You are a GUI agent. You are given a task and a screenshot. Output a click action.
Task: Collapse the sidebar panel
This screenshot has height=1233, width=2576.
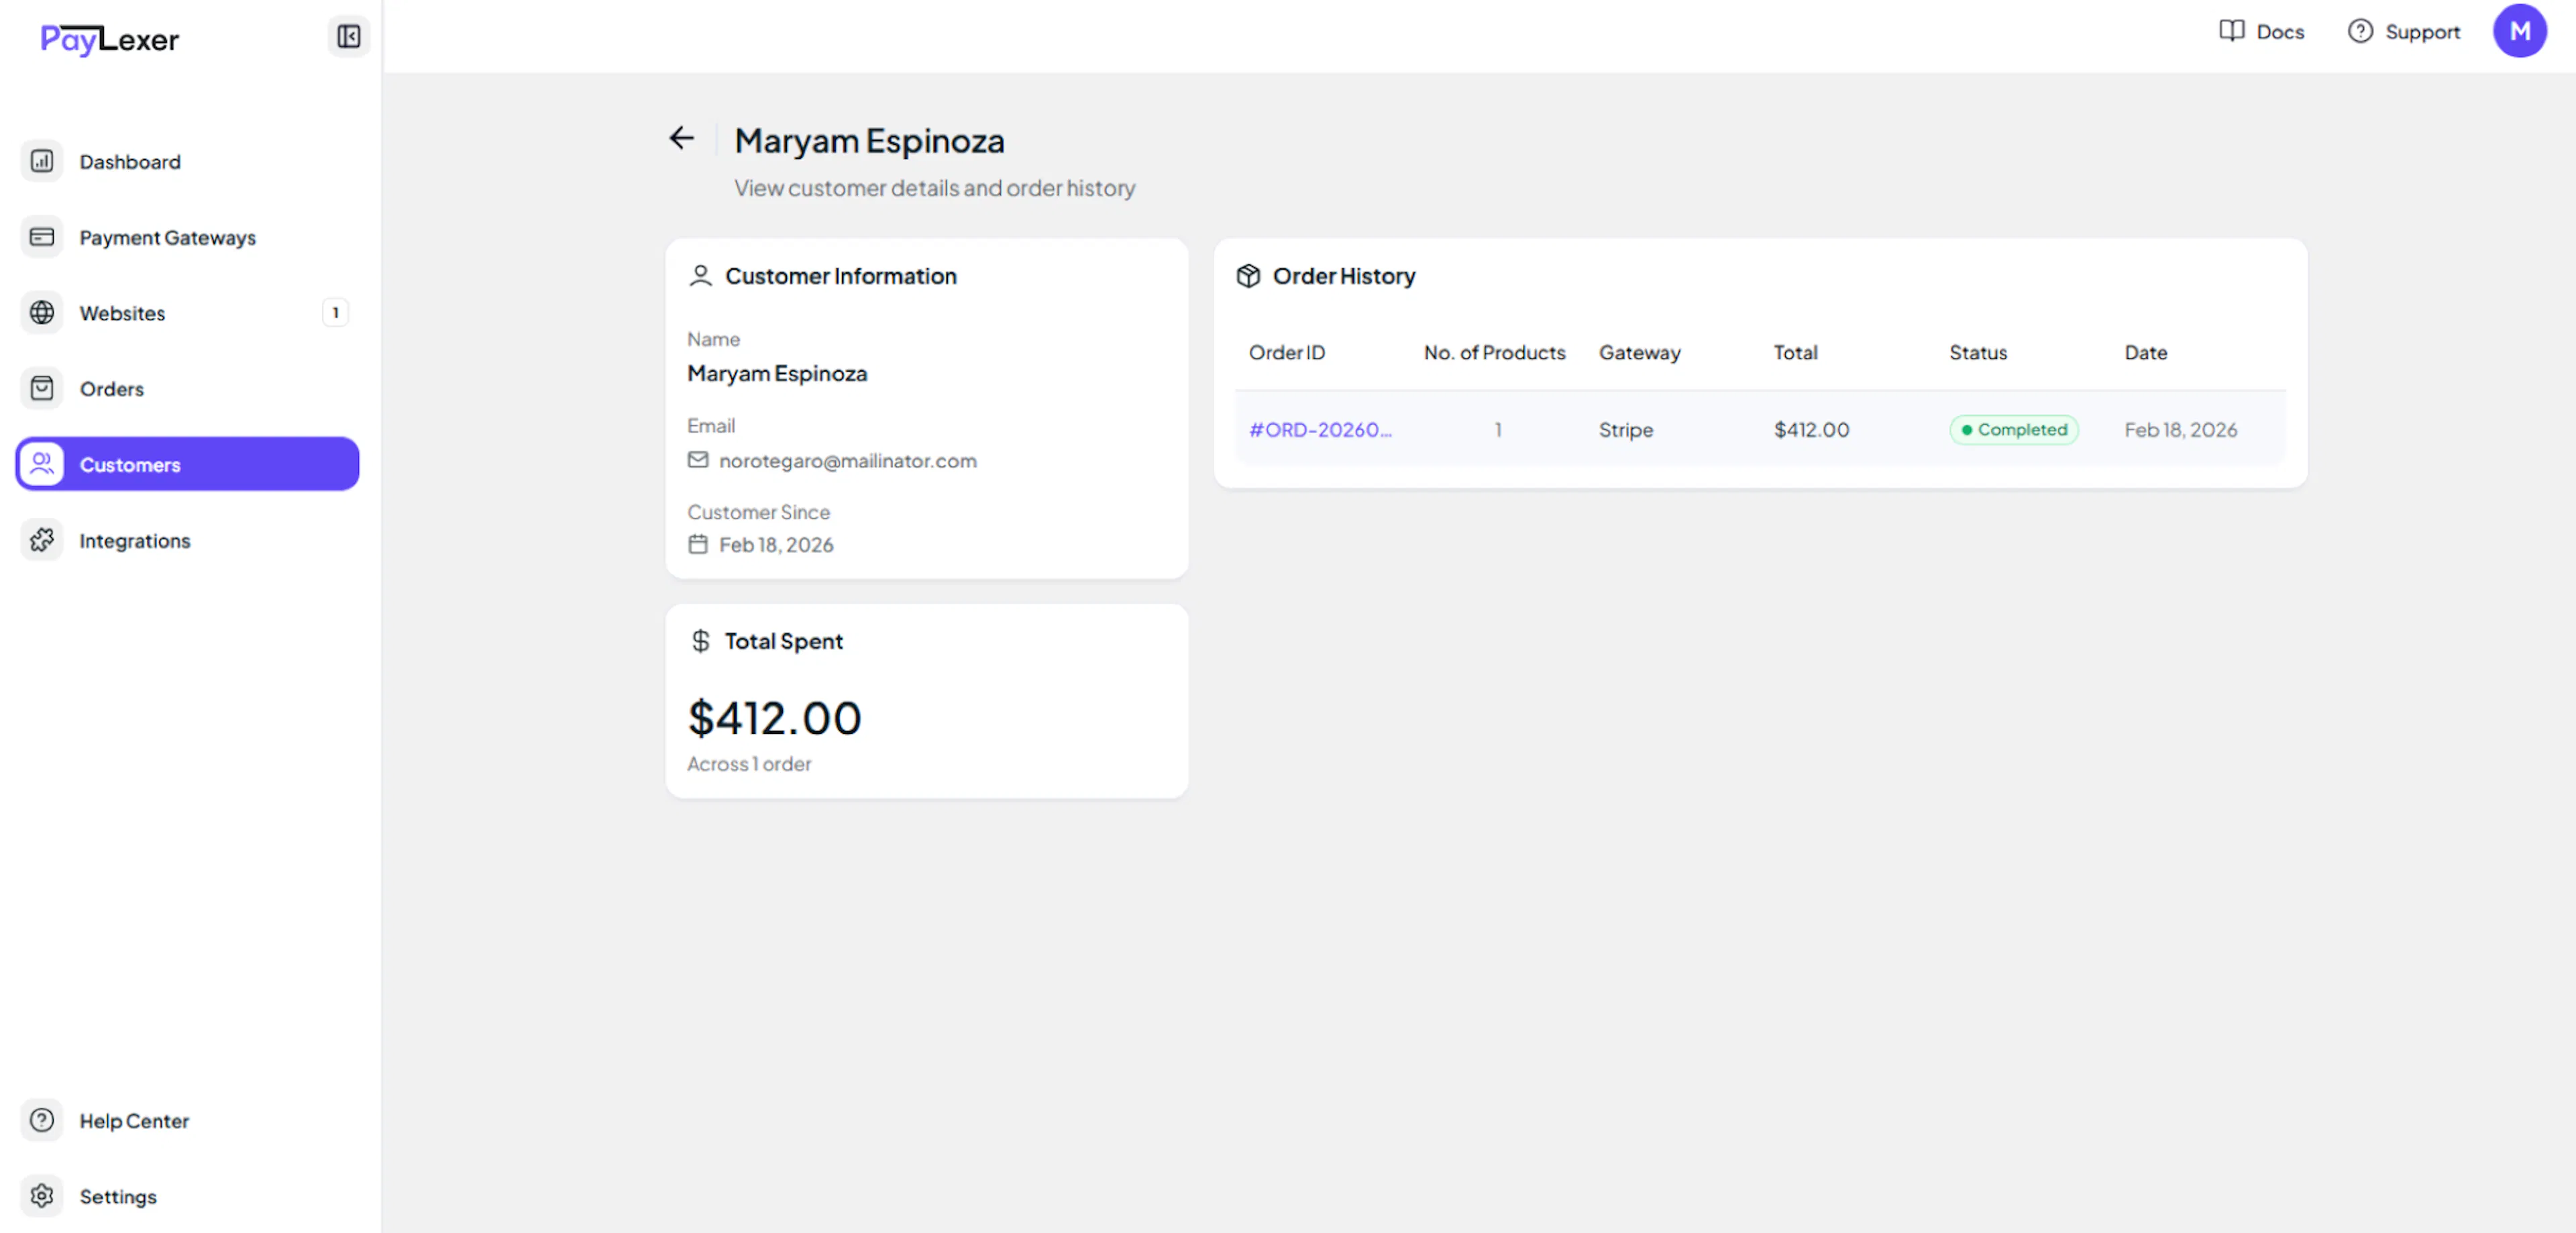[x=348, y=37]
